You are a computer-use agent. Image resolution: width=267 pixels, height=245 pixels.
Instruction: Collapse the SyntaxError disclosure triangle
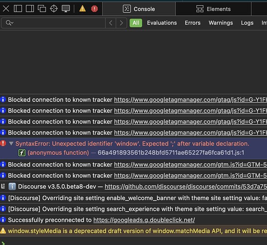coord(11,144)
